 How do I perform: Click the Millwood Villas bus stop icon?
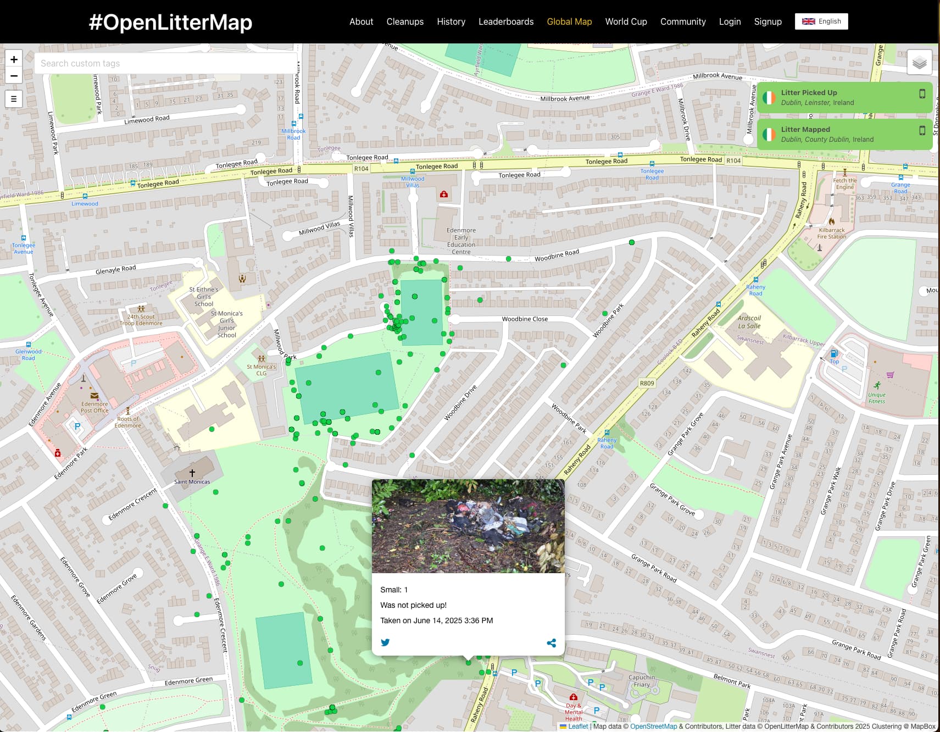413,171
